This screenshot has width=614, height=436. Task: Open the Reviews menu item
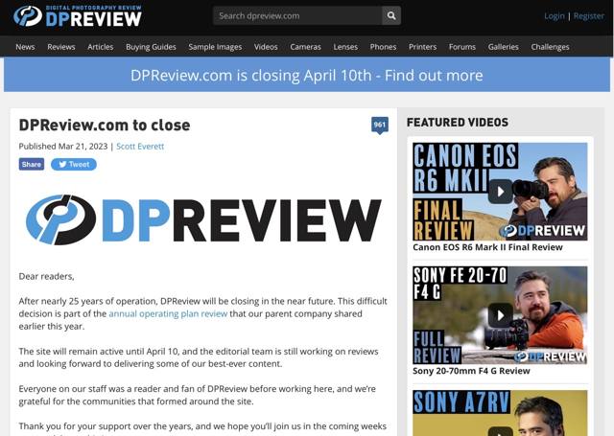(x=61, y=46)
